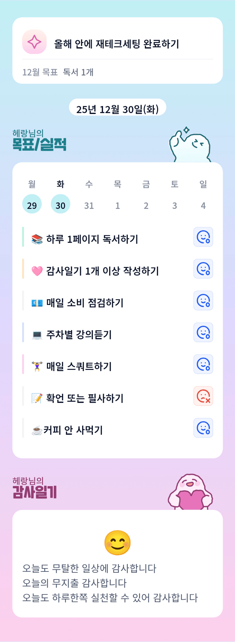
Task: Click the smiley face icon for 매일 스쿼트하기
Action: [x=203, y=364]
